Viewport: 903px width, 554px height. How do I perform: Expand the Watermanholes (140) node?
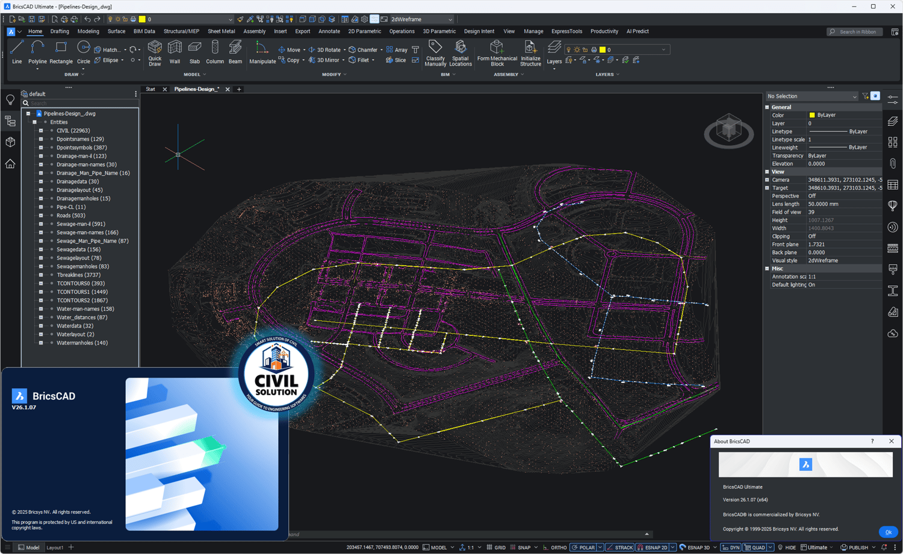(x=41, y=343)
